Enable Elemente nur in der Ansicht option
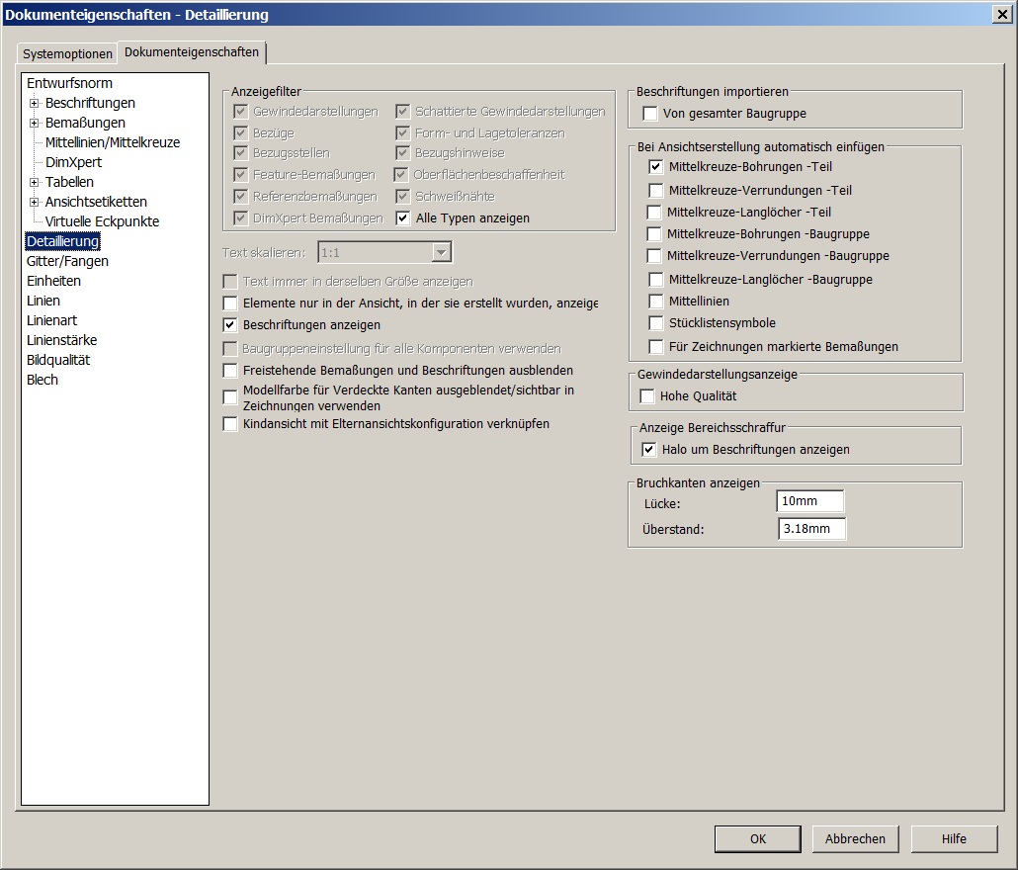Image resolution: width=1018 pixels, height=870 pixels. pos(230,304)
